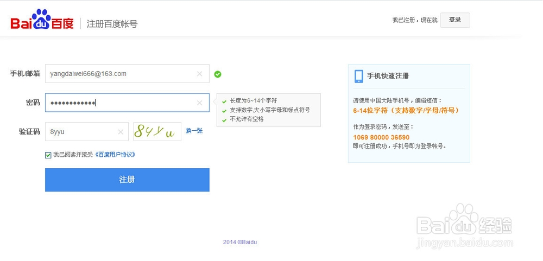Clear the email field with its X icon
543x261 pixels.
[199, 74]
